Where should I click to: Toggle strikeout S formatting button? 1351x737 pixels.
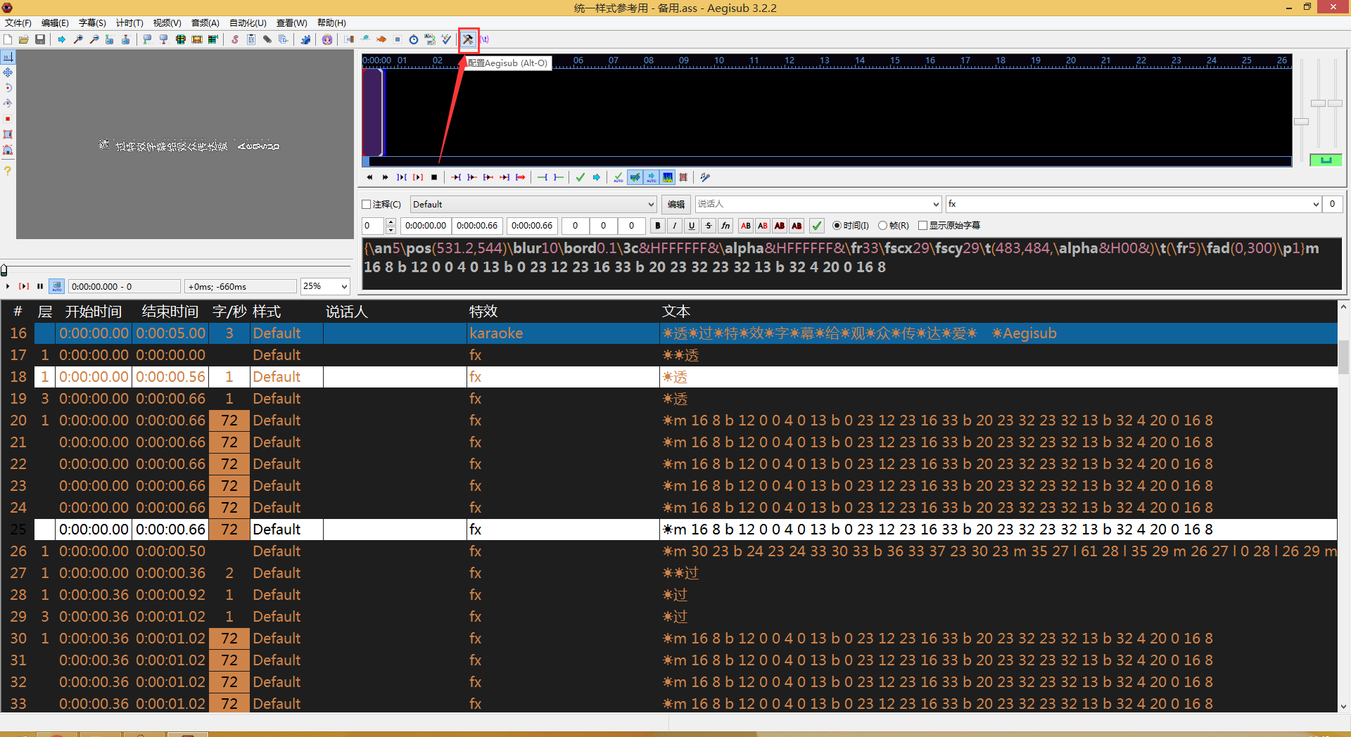coord(709,226)
